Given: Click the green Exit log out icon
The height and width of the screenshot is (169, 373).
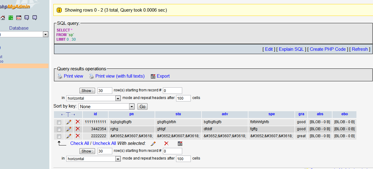Looking at the screenshot, I should [11, 18].
